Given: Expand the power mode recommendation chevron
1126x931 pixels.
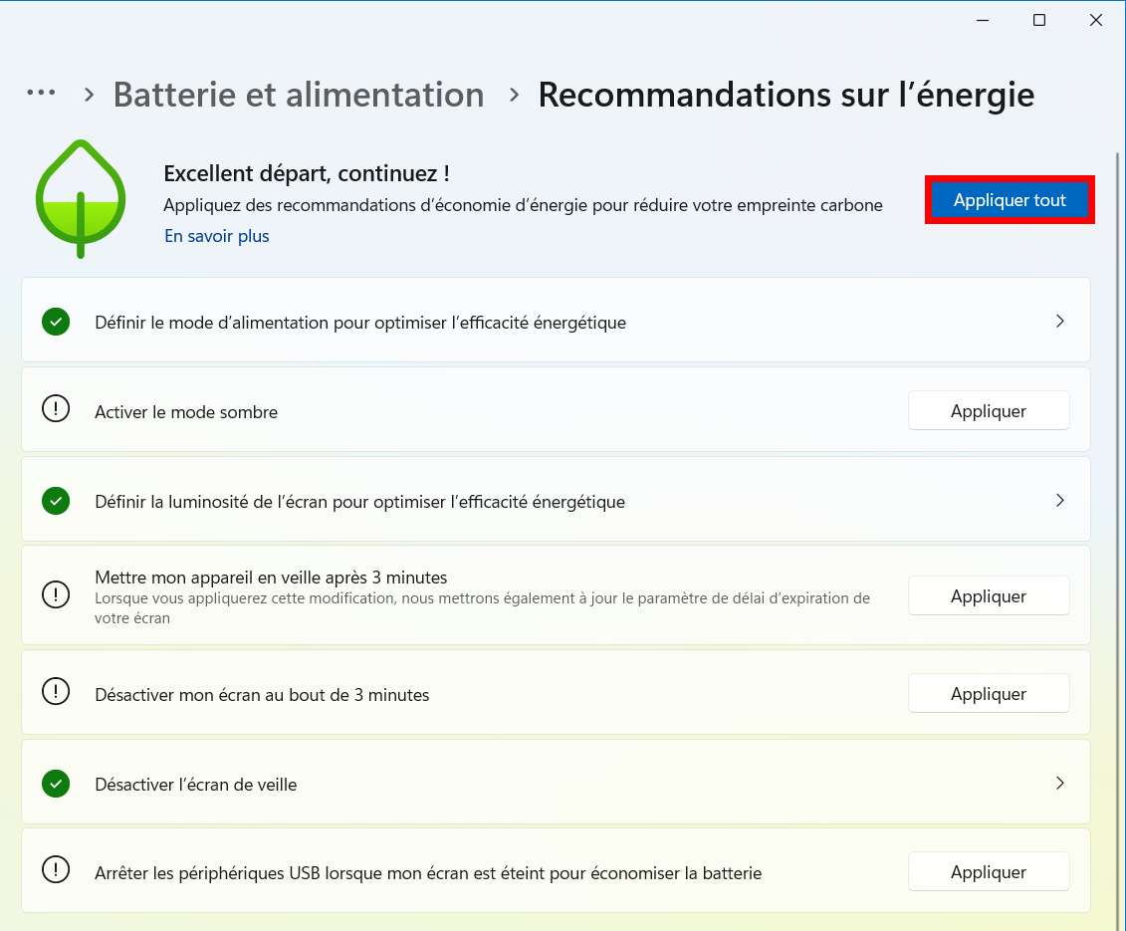Looking at the screenshot, I should [x=1060, y=321].
